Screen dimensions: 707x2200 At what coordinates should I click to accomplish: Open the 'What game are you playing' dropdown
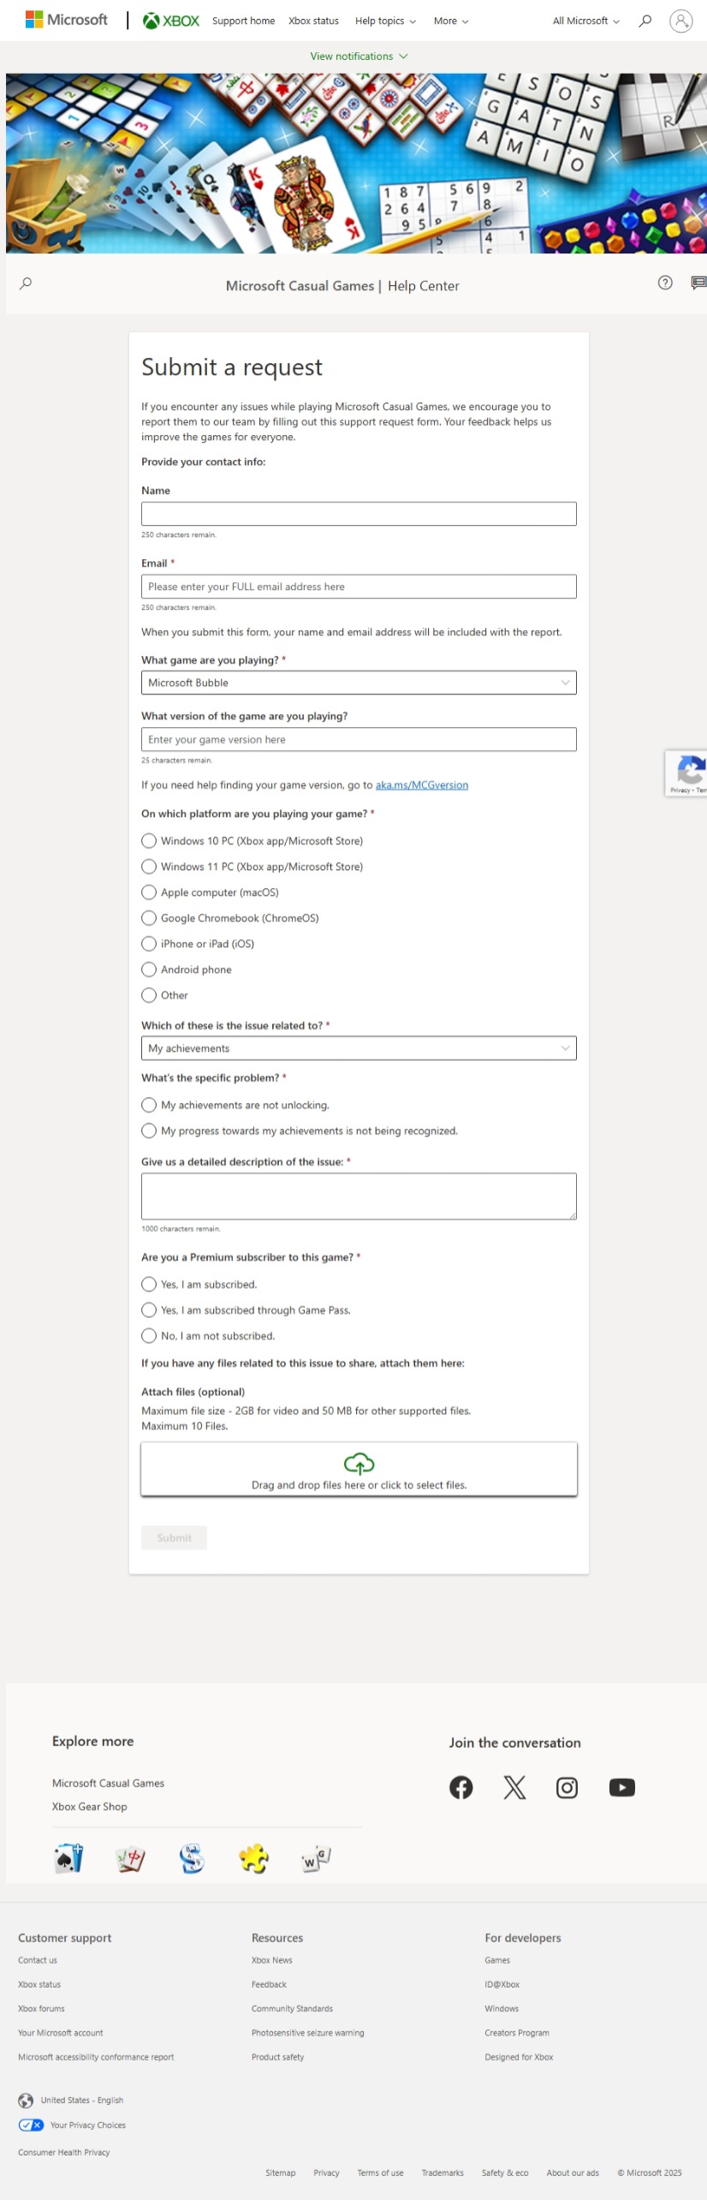point(359,683)
